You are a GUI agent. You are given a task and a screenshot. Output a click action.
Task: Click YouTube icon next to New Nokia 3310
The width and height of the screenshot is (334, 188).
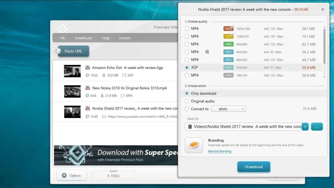coord(88,88)
